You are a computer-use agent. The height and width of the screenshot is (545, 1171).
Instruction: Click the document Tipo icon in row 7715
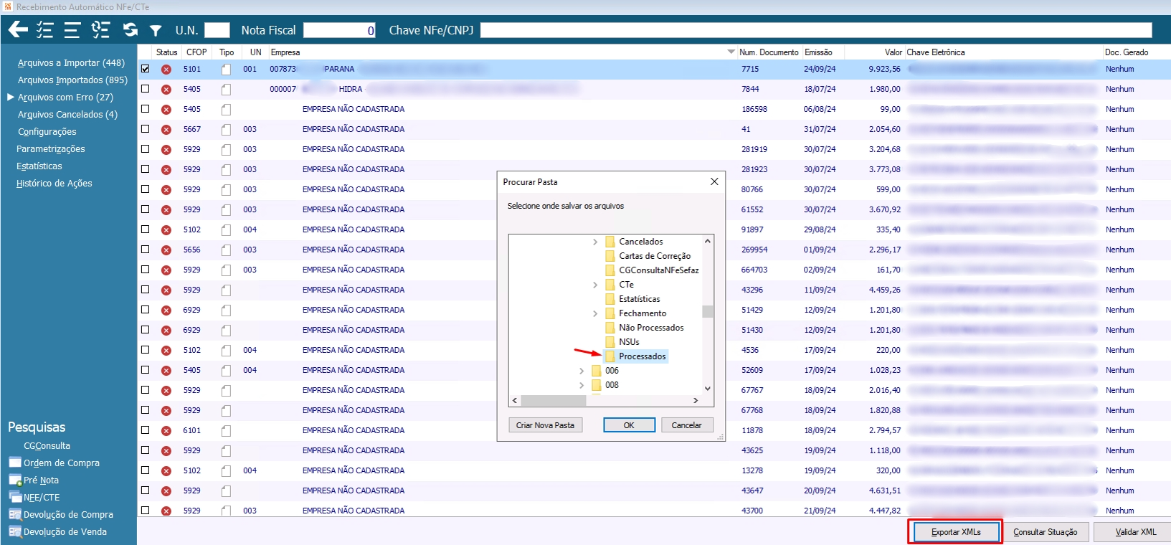pyautogui.click(x=227, y=70)
